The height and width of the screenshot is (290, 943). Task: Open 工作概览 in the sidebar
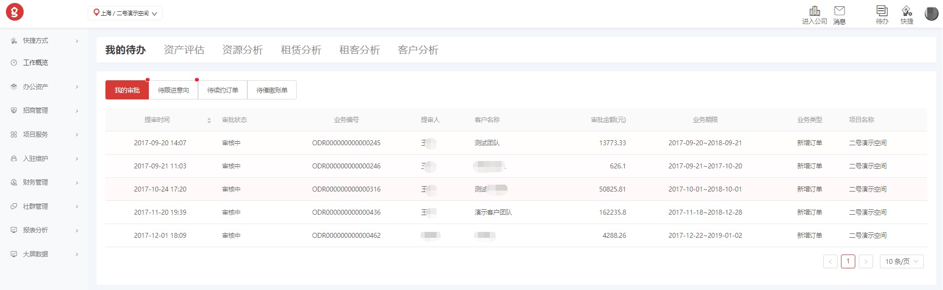click(x=35, y=63)
